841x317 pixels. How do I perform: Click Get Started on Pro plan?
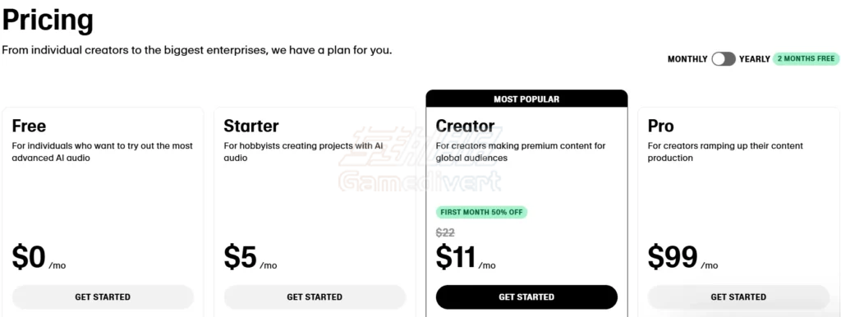pos(738,296)
